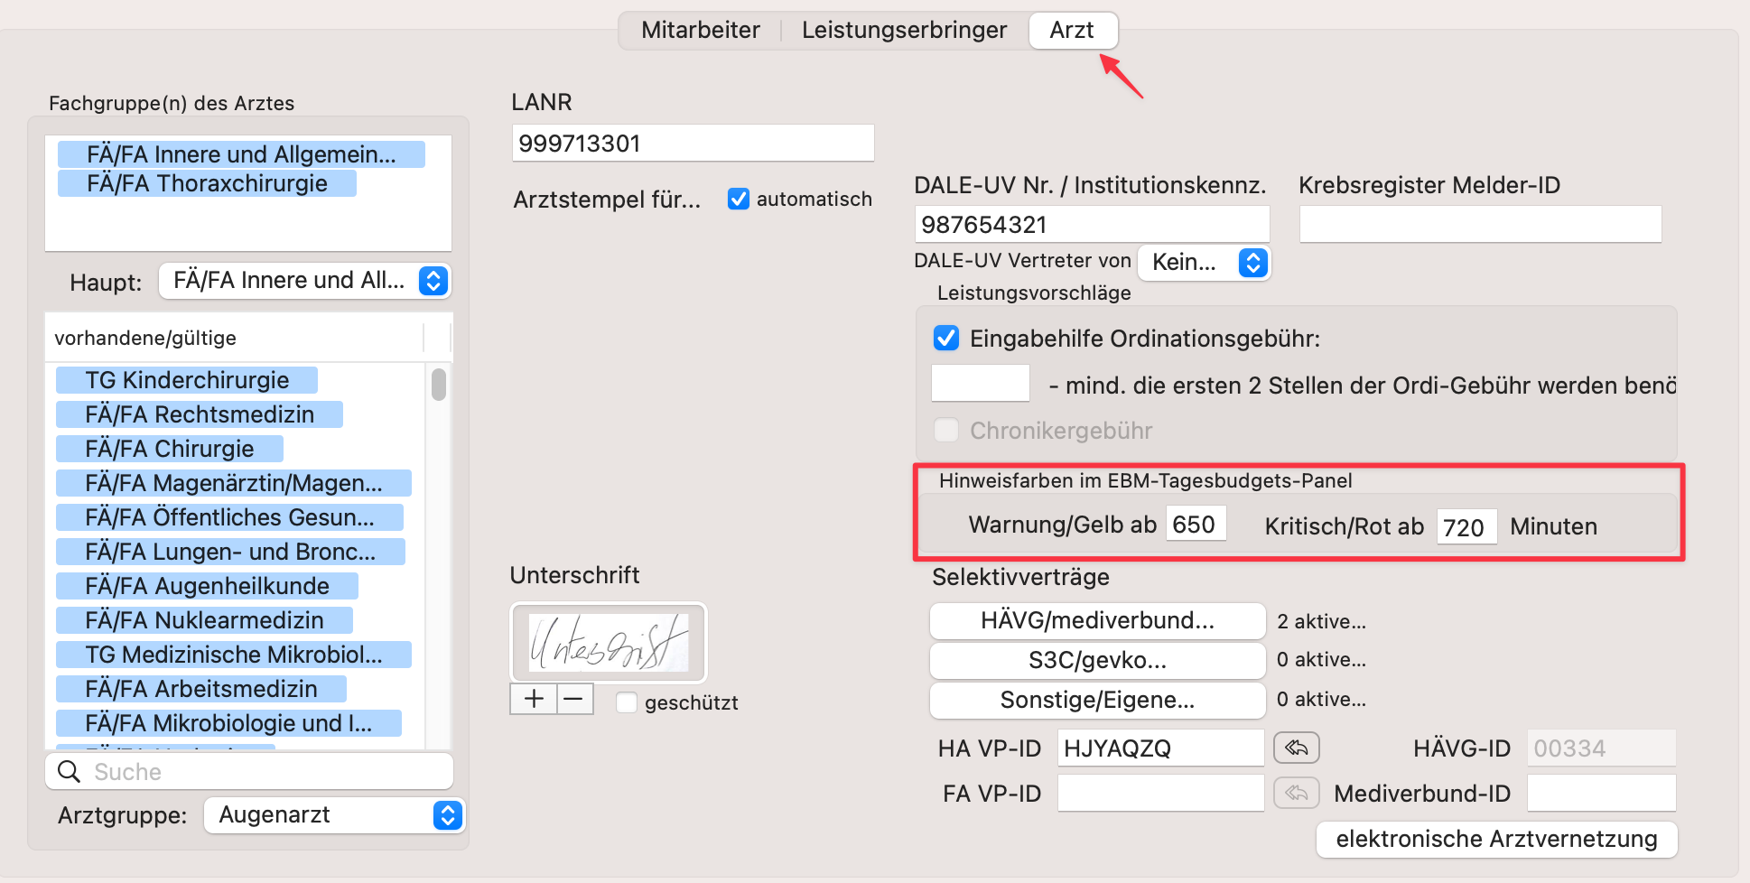Select FÄ/FA Nuklearmedizin in list
Screen dimensions: 1750x883
[x=204, y=620]
